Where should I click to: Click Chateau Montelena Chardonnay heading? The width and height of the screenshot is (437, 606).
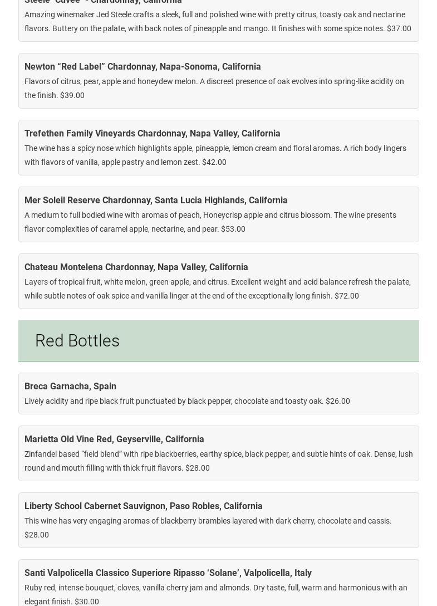point(136,267)
